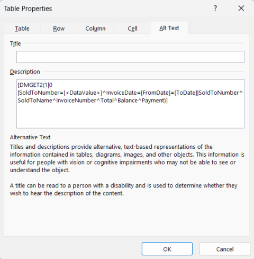This screenshot has width=254, height=259.
Task: Click the Alternative Text heading
Action: pos(30,137)
